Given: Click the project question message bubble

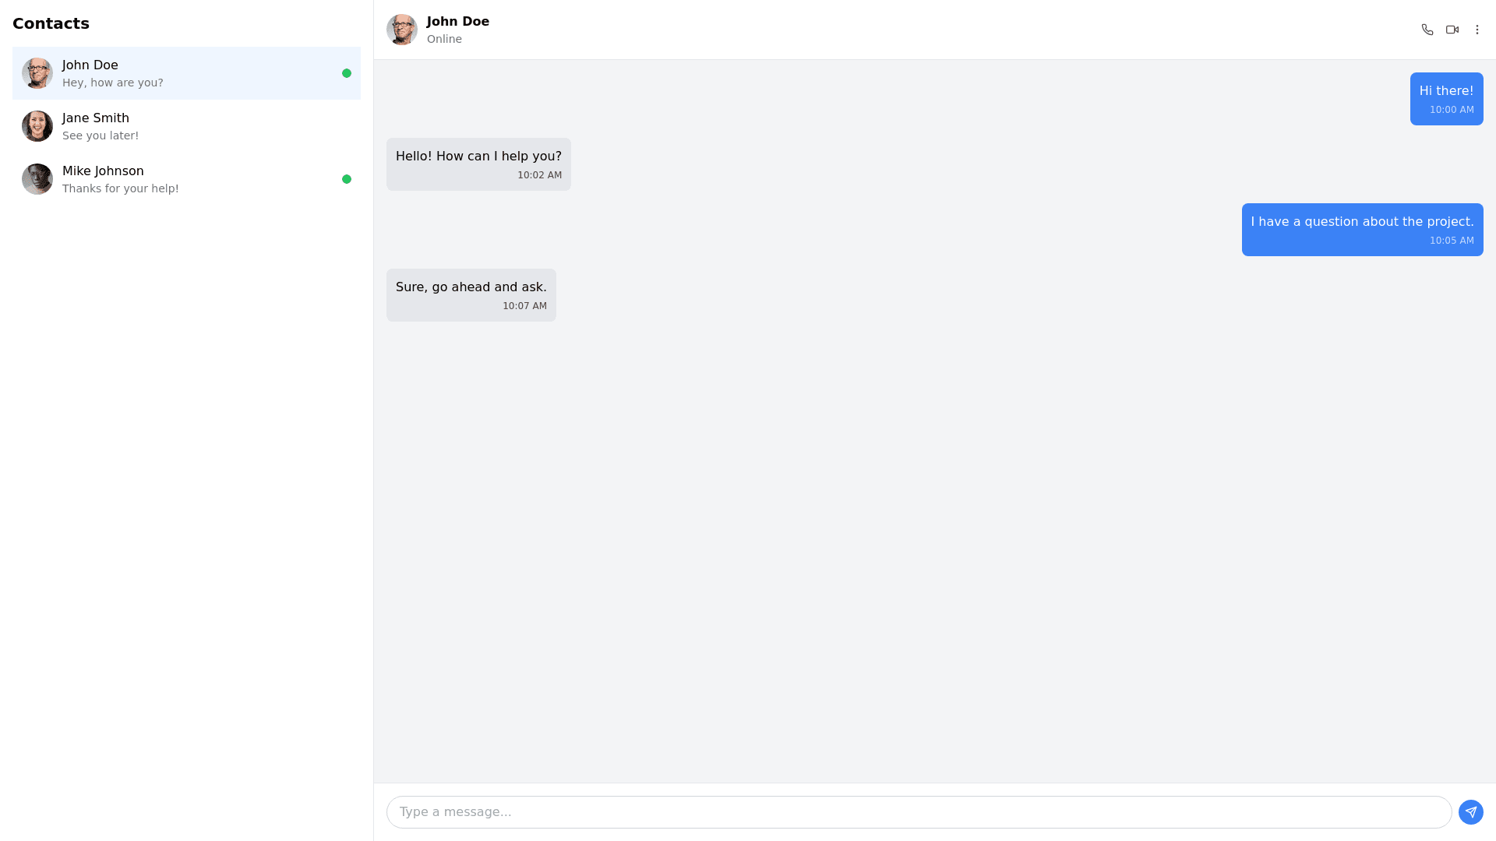Looking at the screenshot, I should point(1362,230).
